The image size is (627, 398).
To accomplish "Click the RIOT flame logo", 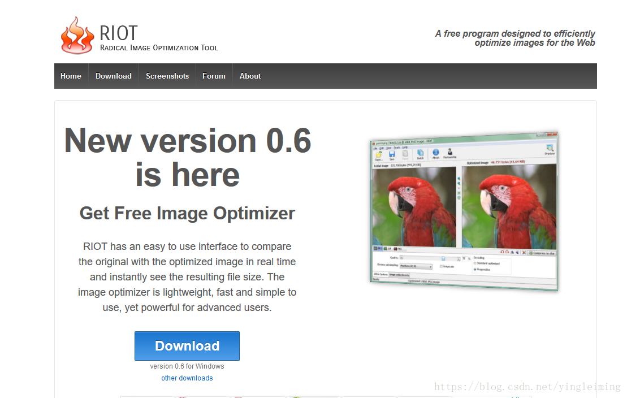I will (x=77, y=35).
